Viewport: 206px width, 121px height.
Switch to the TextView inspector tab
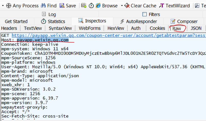click(x=33, y=28)
